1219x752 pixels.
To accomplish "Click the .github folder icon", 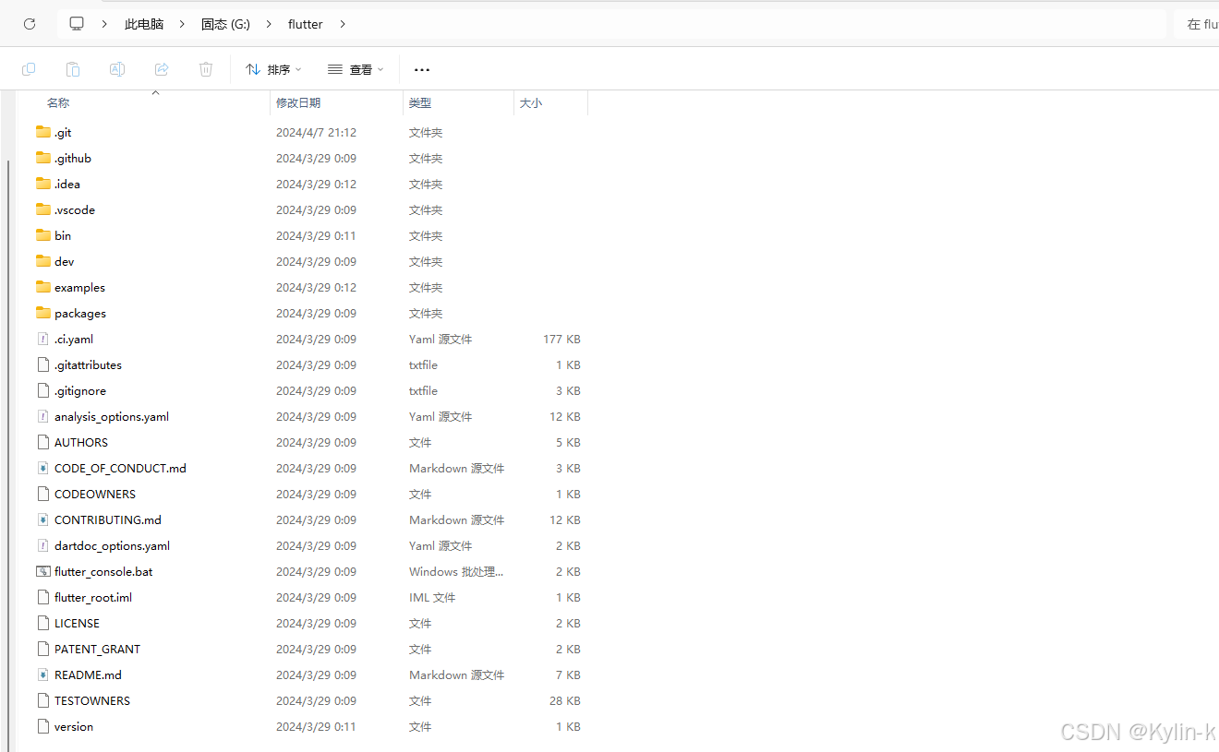I will (x=43, y=158).
